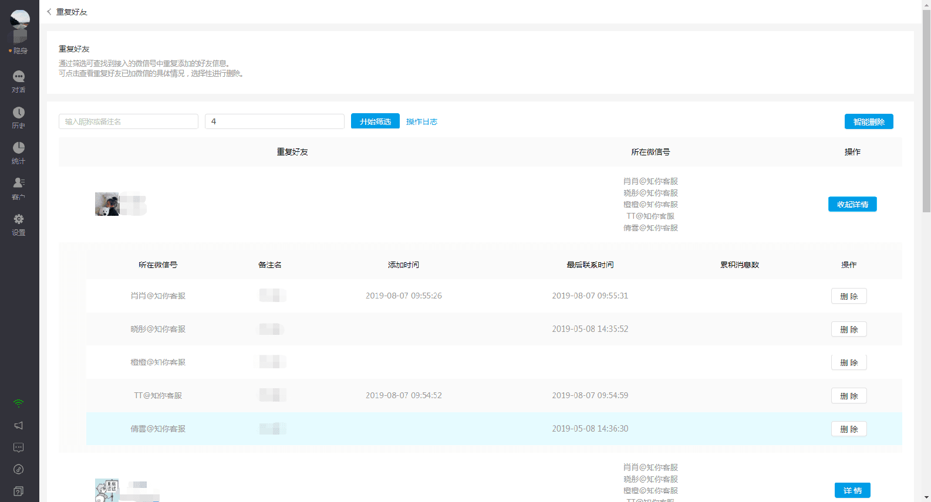Select last contact 2019-05-08 14:36:30
Image resolution: width=931 pixels, height=502 pixels.
(x=590, y=429)
